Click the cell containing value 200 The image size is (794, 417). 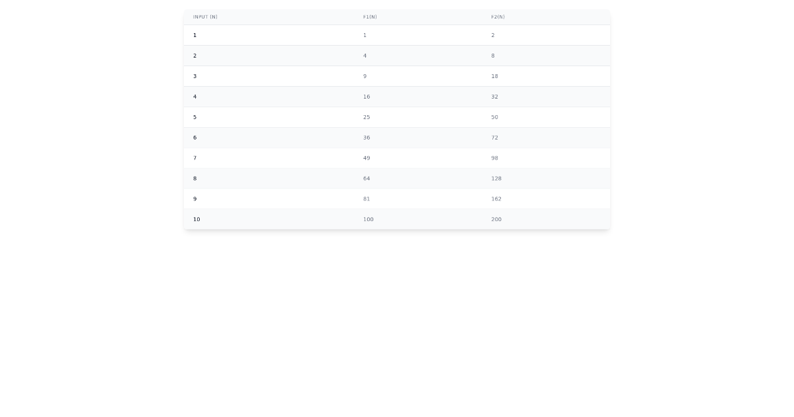[x=496, y=219]
